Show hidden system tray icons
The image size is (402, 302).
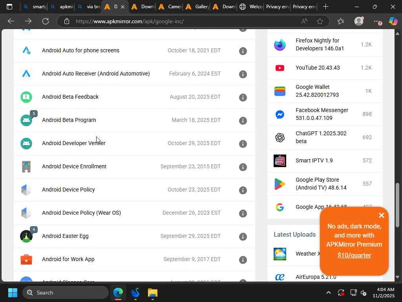[329, 293]
